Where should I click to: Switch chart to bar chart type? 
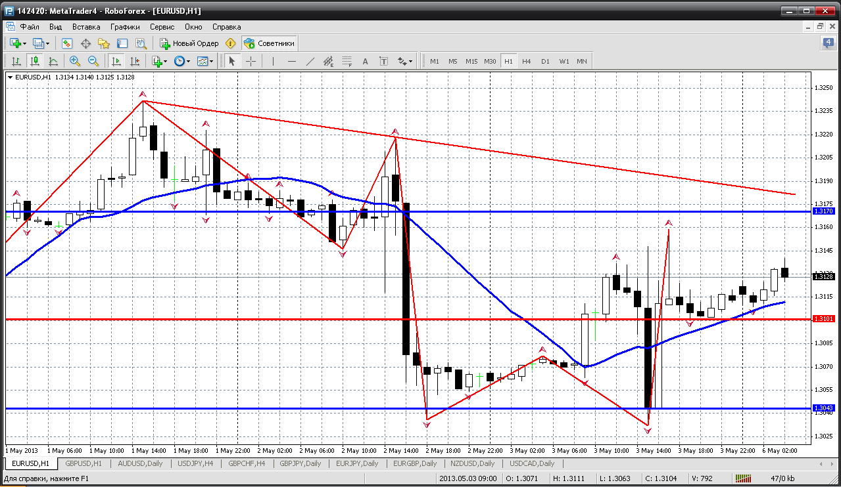point(16,61)
